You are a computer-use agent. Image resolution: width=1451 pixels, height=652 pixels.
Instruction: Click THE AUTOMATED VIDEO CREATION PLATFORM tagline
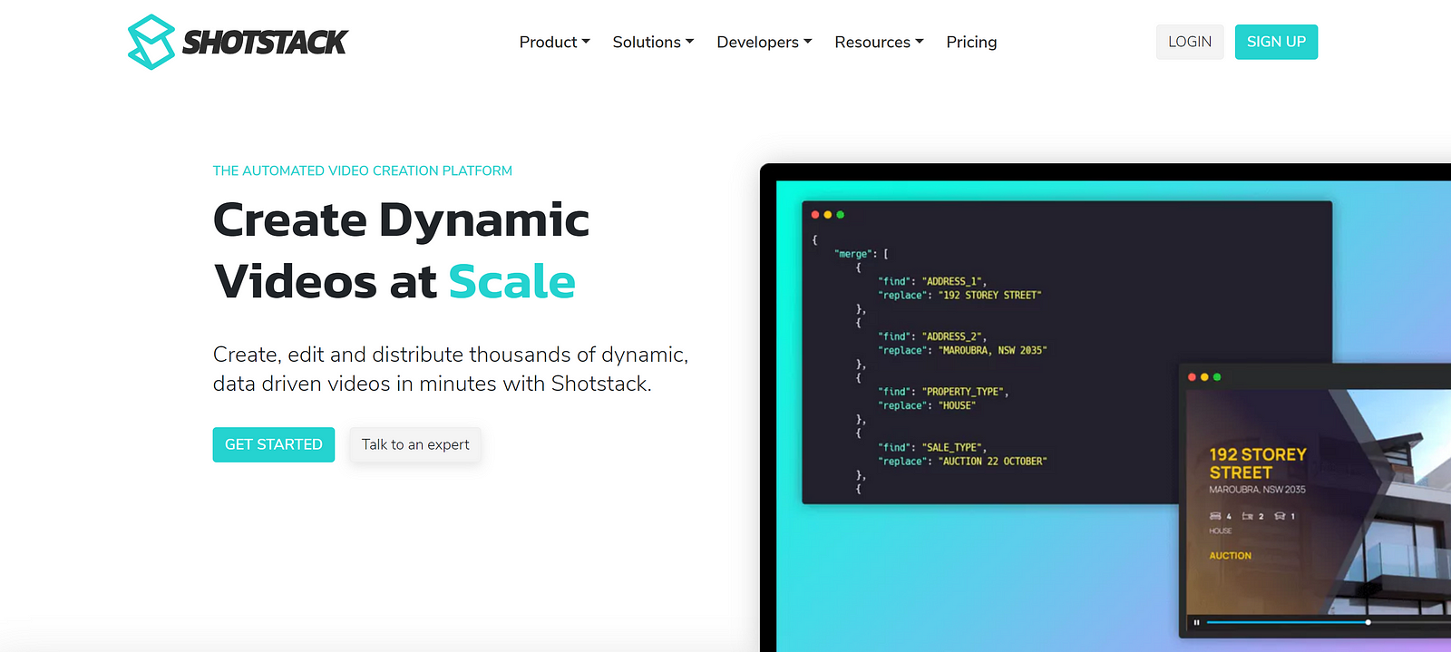pyautogui.click(x=363, y=170)
